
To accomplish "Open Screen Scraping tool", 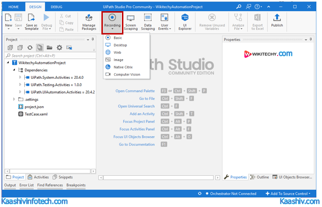I will [131, 21].
